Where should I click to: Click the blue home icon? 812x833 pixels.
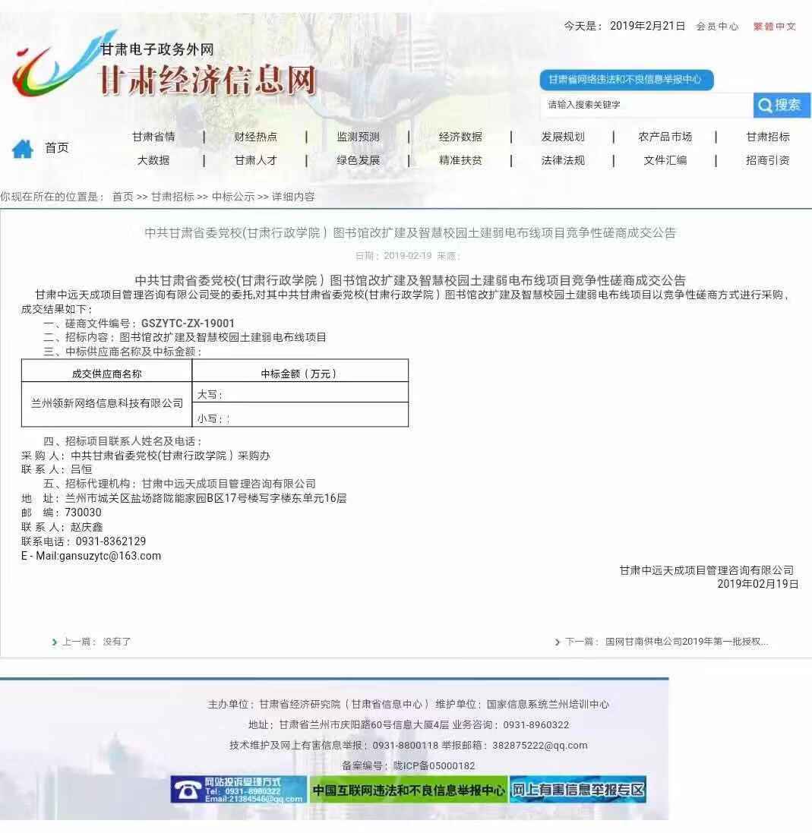23,149
